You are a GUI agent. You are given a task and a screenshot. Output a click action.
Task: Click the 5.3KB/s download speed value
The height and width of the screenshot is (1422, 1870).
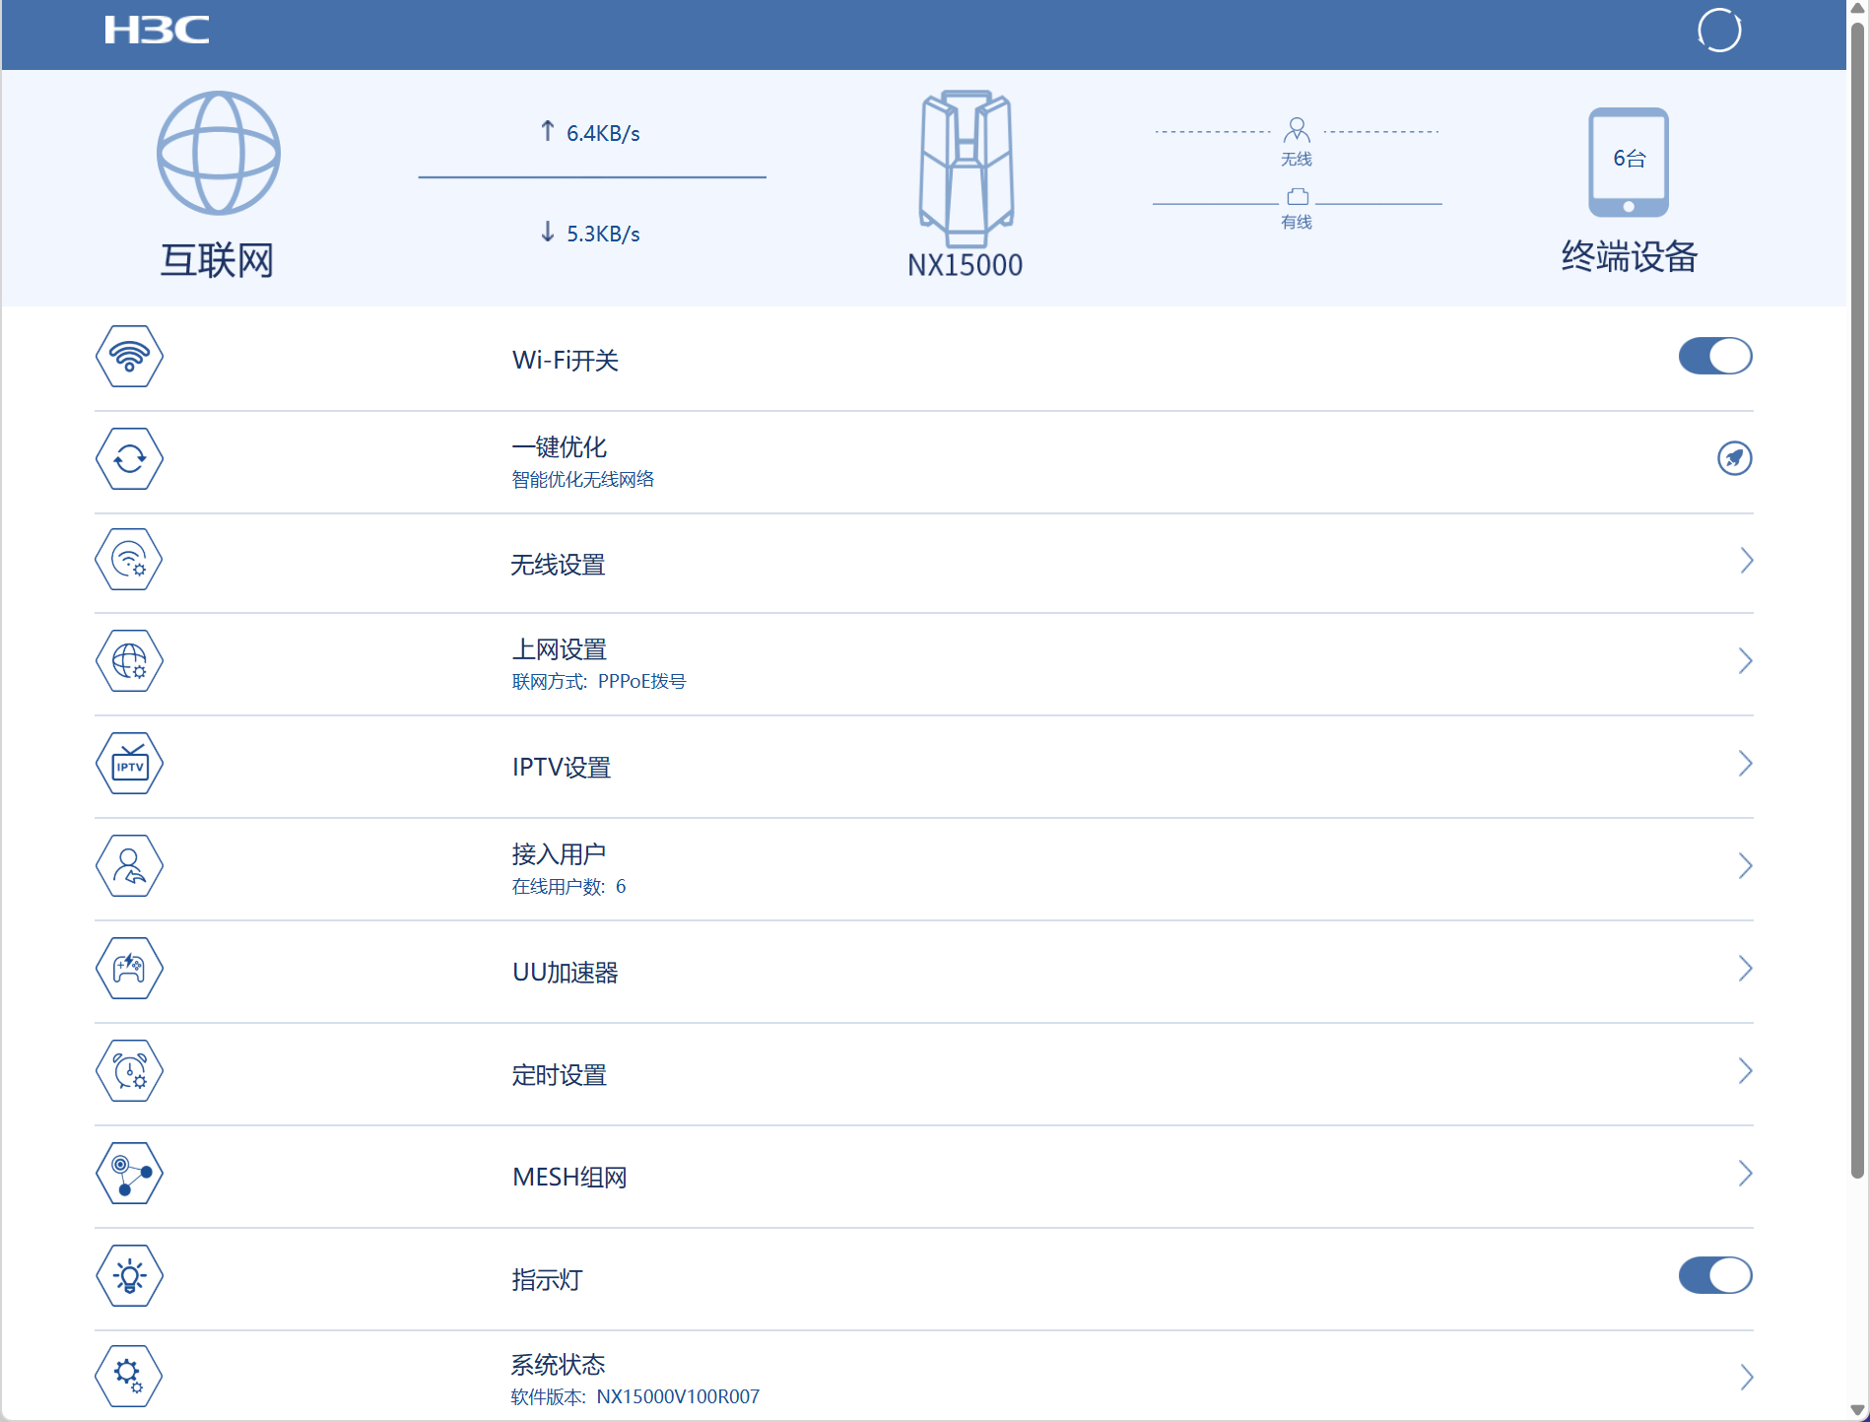[603, 234]
